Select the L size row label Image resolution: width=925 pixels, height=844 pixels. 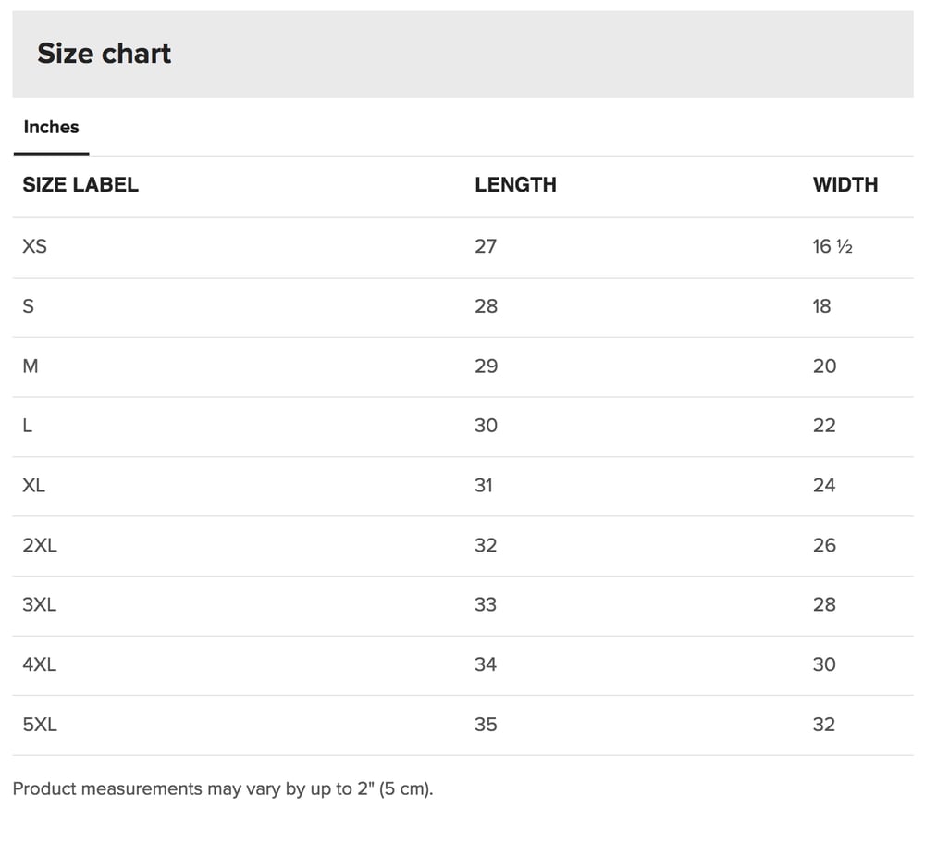pos(27,426)
